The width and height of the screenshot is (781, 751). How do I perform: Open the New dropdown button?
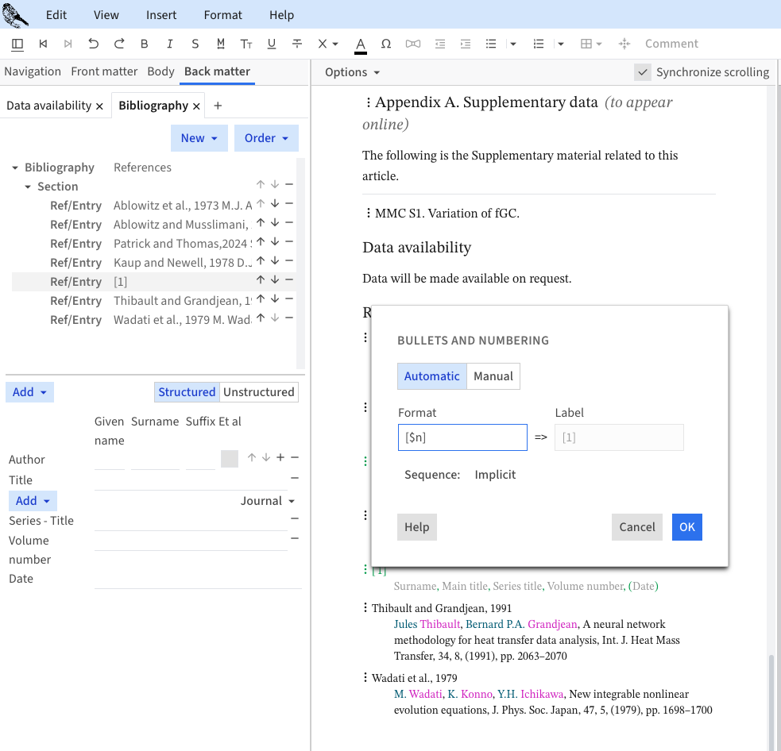(x=199, y=138)
